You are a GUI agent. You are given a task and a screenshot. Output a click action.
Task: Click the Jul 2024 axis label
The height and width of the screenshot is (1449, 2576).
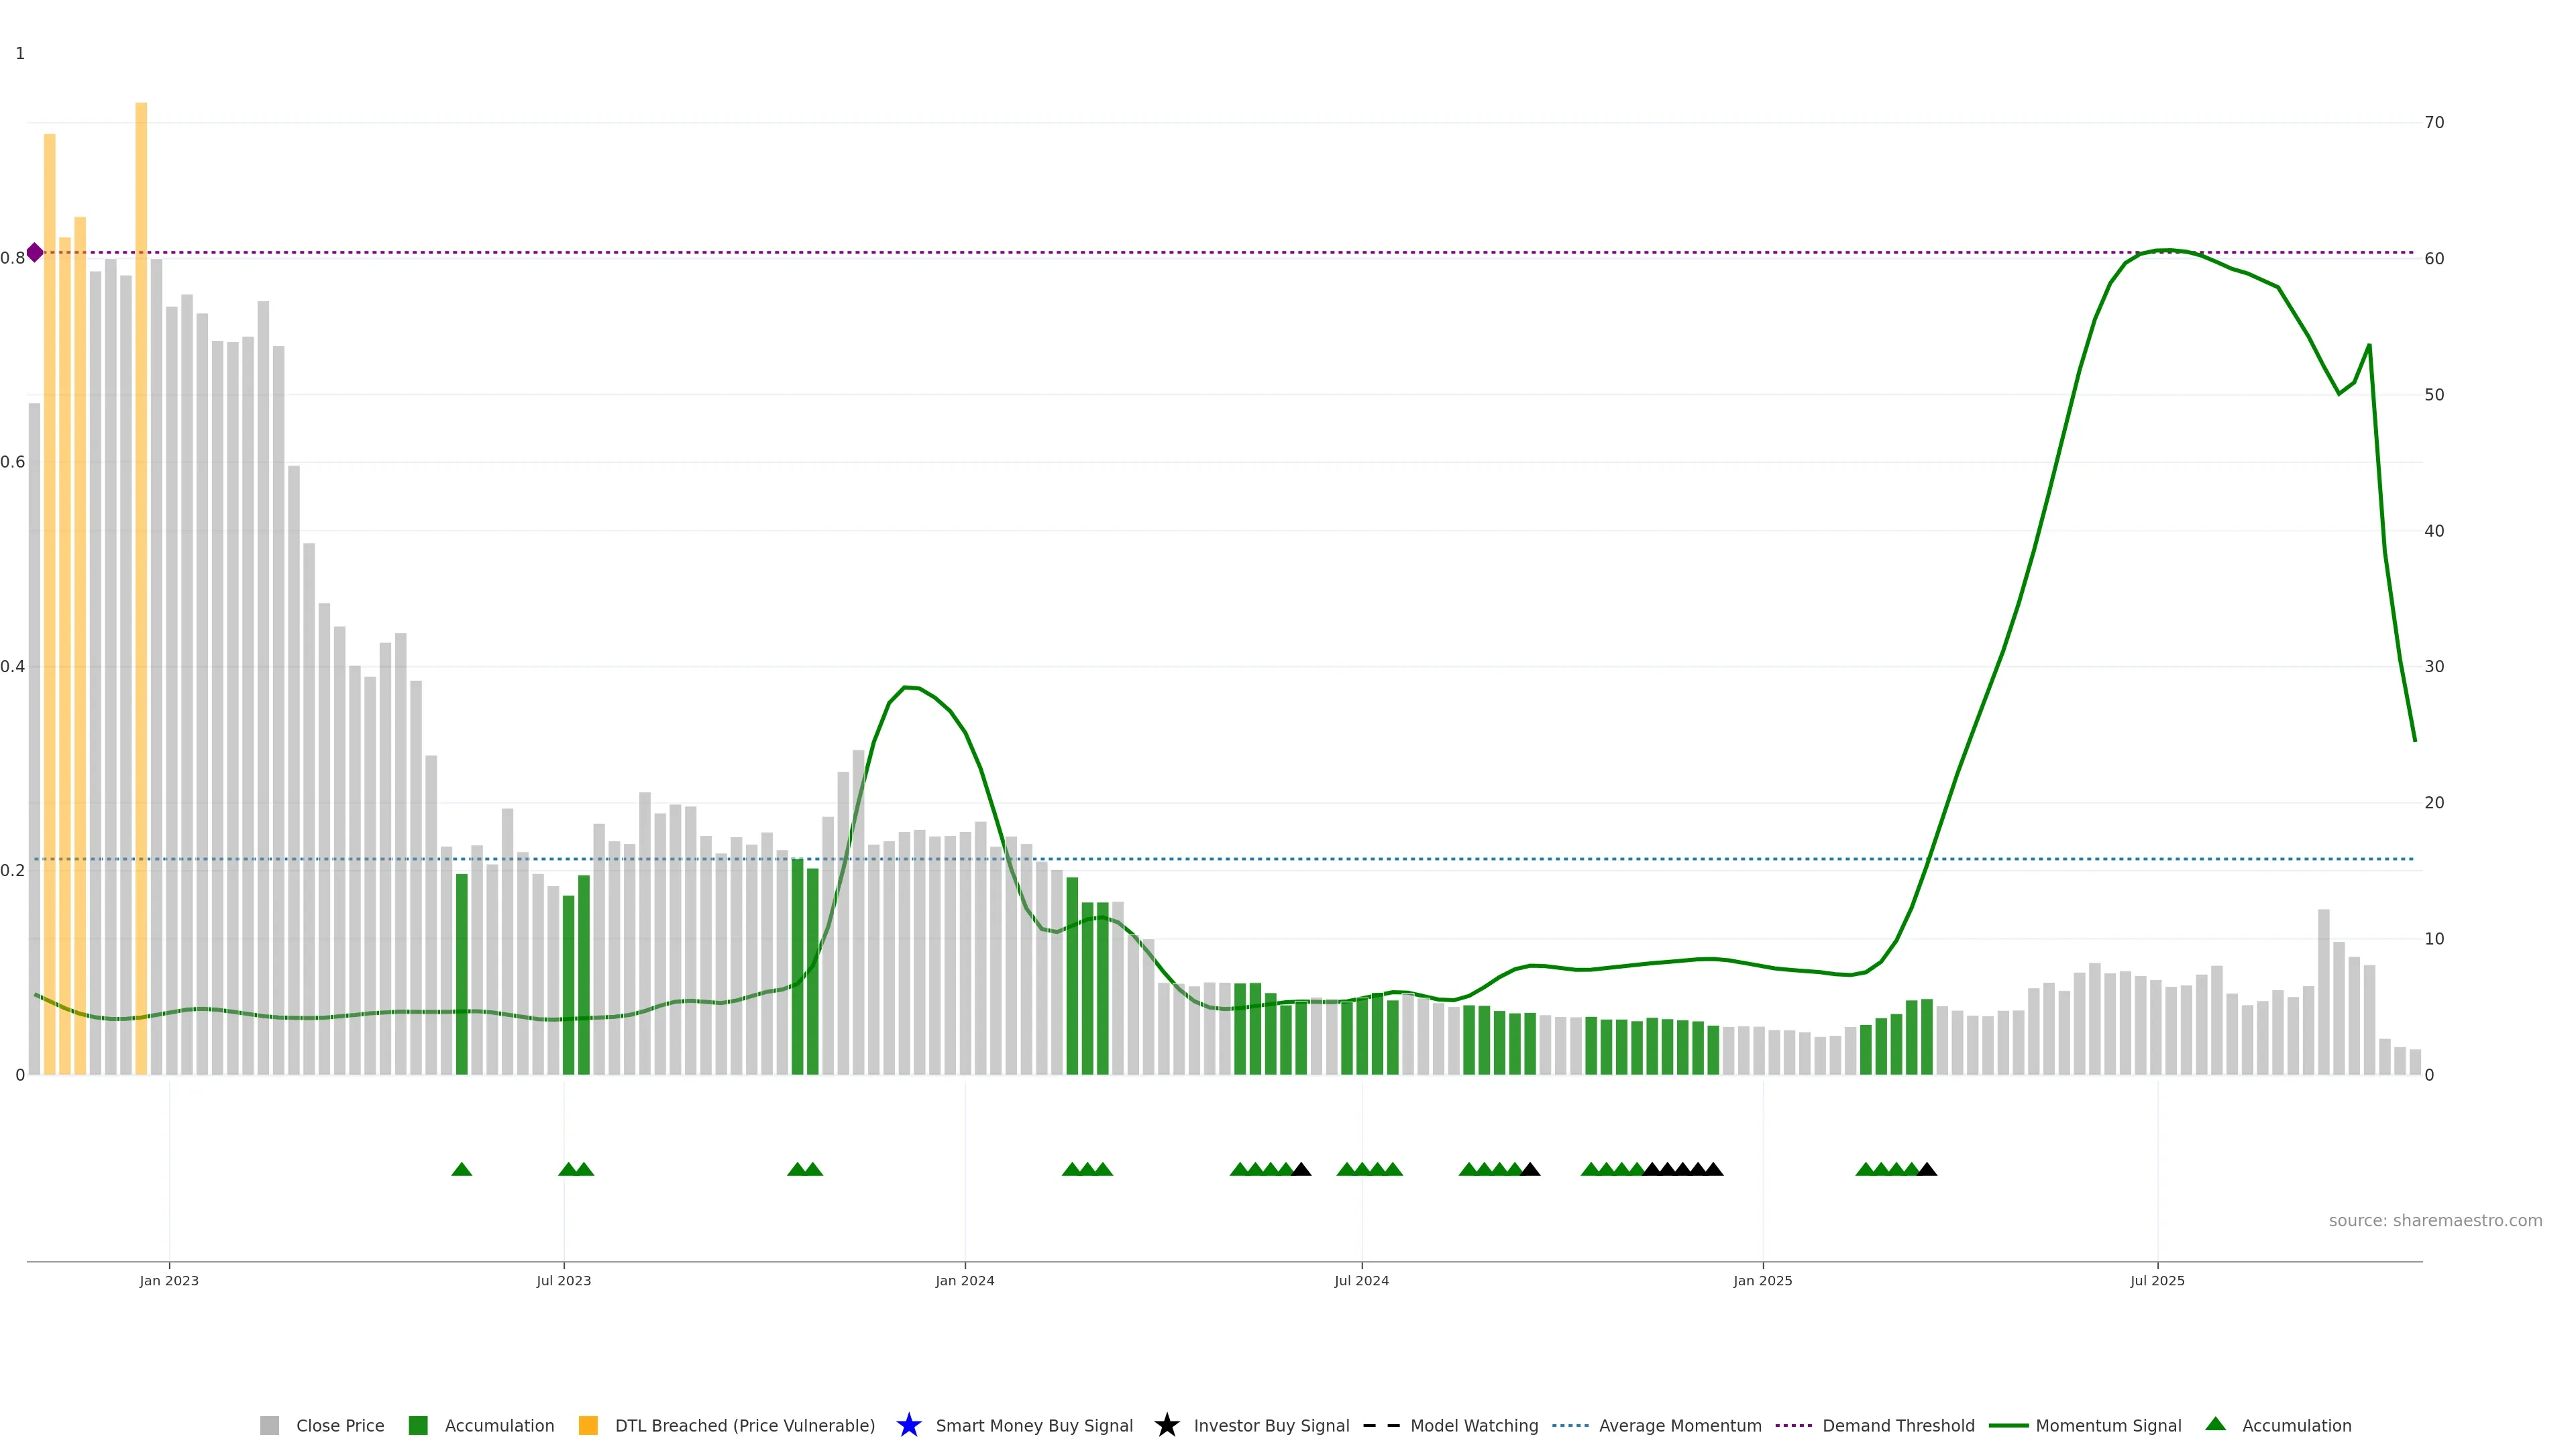tap(1361, 1280)
